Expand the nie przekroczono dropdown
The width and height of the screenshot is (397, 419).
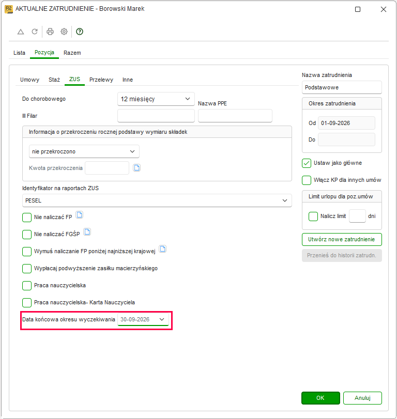click(x=84, y=151)
